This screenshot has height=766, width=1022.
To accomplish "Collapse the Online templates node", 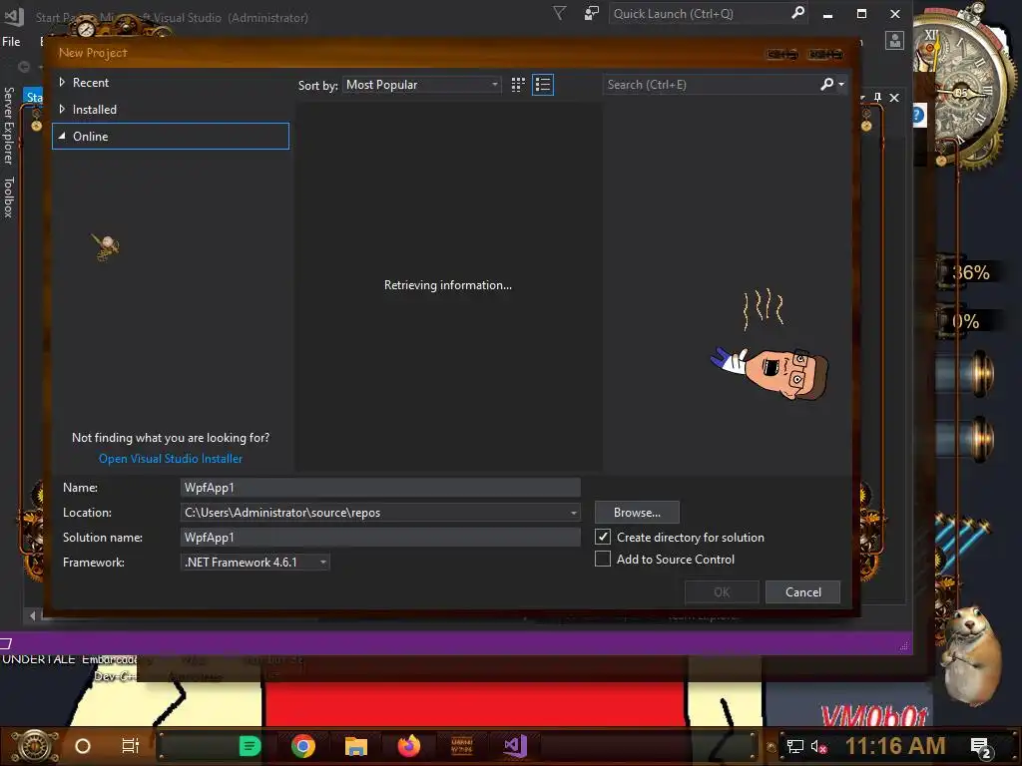I will click(x=62, y=136).
